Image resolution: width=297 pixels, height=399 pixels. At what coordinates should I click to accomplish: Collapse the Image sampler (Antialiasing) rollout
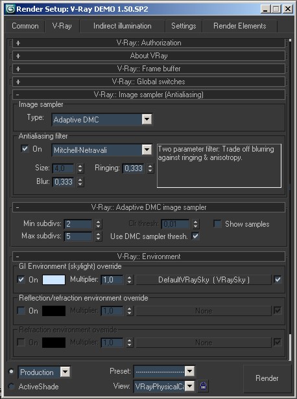(x=148, y=95)
